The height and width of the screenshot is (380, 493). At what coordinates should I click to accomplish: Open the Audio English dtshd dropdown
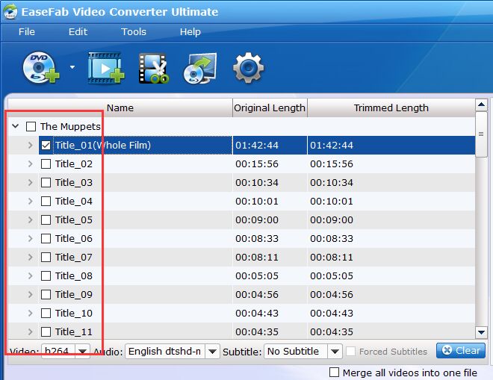[212, 352]
